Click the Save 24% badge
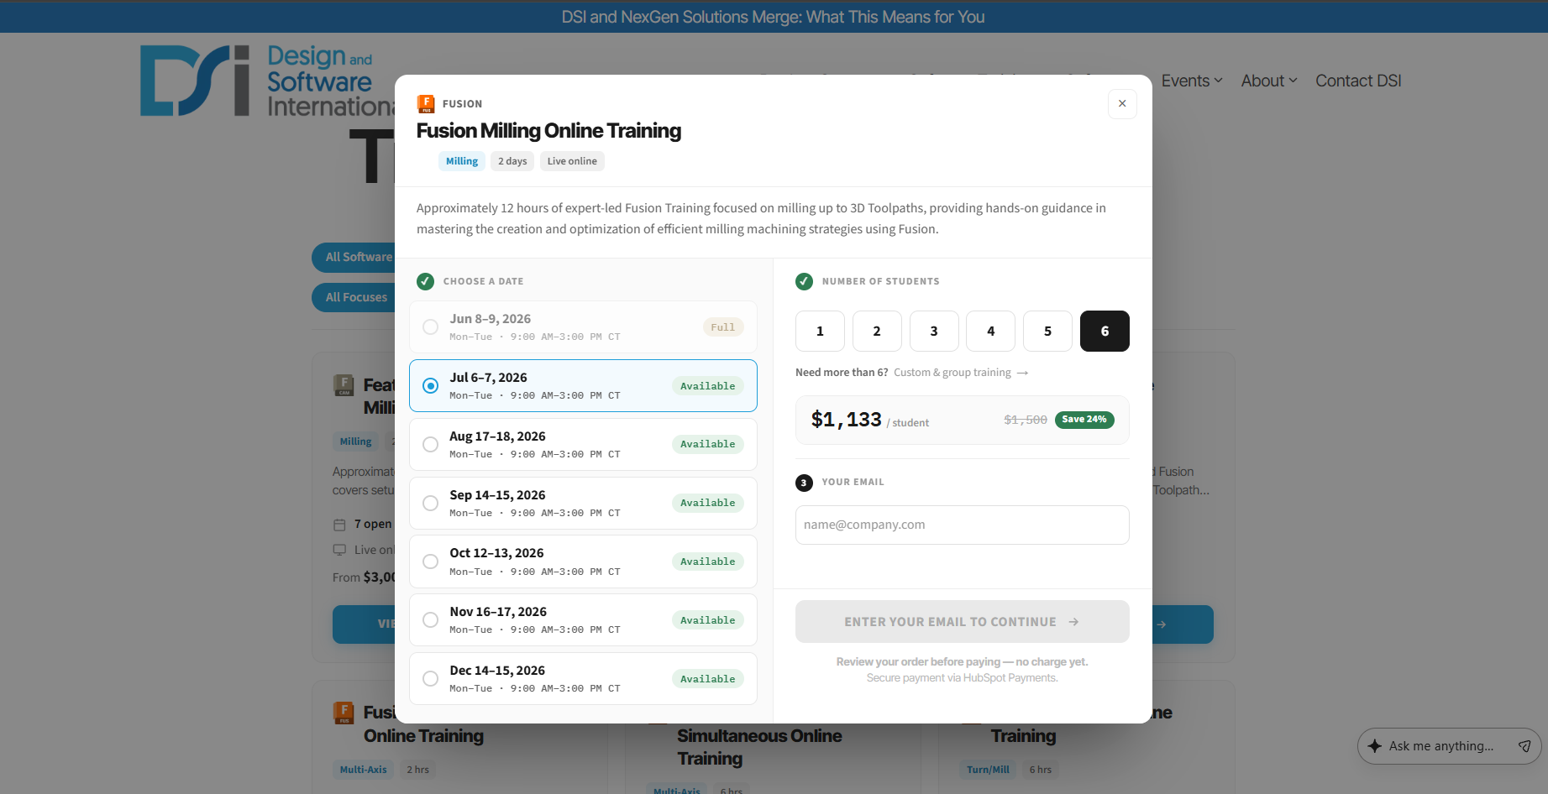The width and height of the screenshot is (1548, 794). pyautogui.click(x=1084, y=420)
